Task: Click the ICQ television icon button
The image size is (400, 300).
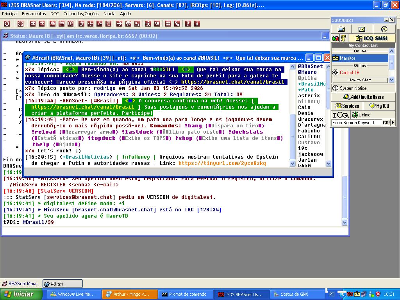Action: pyautogui.click(x=341, y=29)
